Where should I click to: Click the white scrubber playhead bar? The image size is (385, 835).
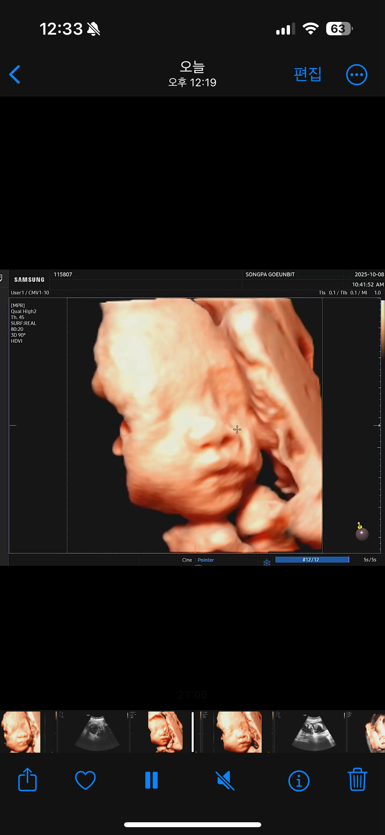pos(193,732)
